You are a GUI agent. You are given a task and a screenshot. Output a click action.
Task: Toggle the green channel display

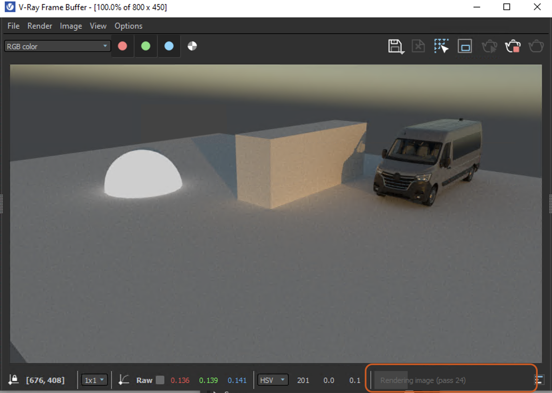146,46
